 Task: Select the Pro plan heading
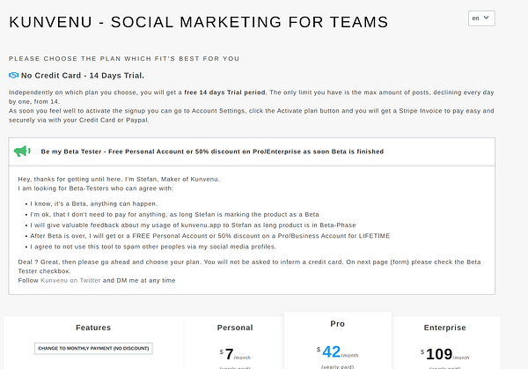pyautogui.click(x=337, y=323)
